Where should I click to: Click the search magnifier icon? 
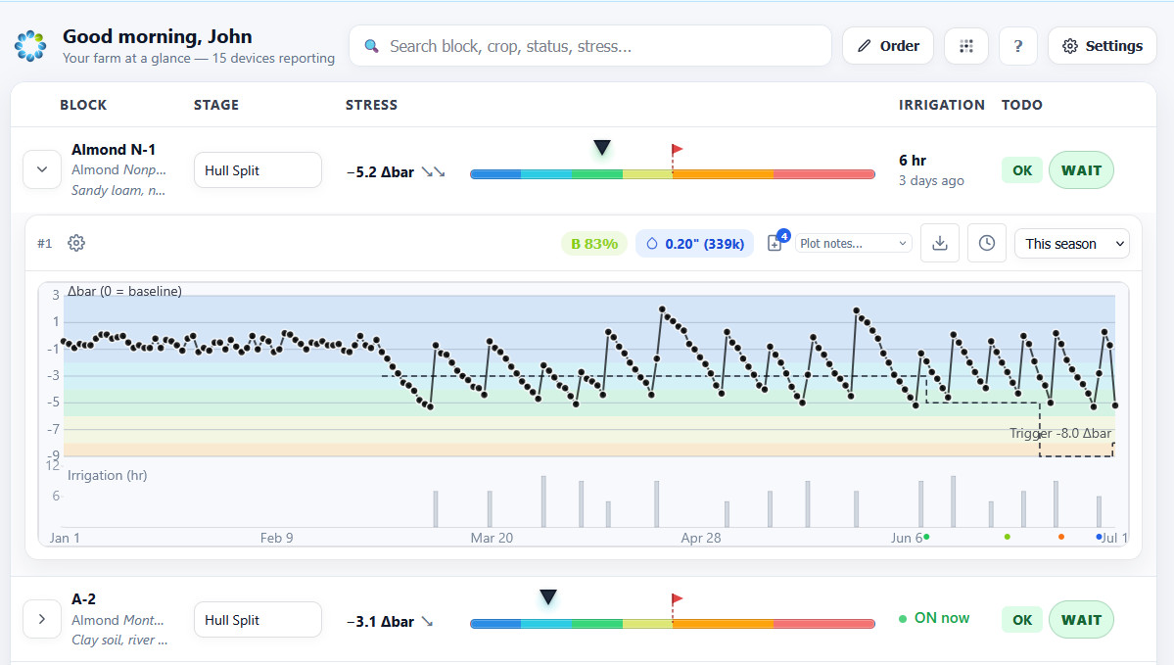click(371, 45)
